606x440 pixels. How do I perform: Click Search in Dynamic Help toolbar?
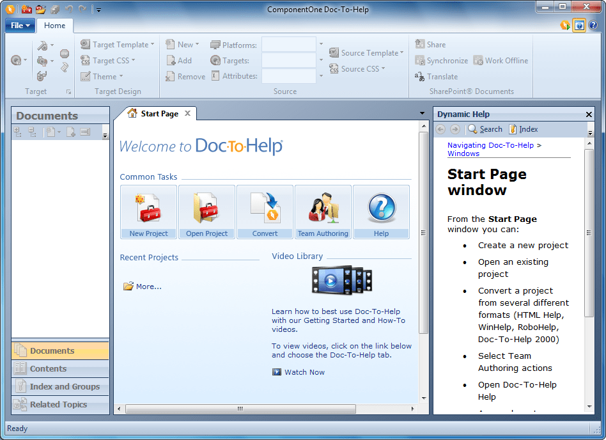[x=485, y=129]
